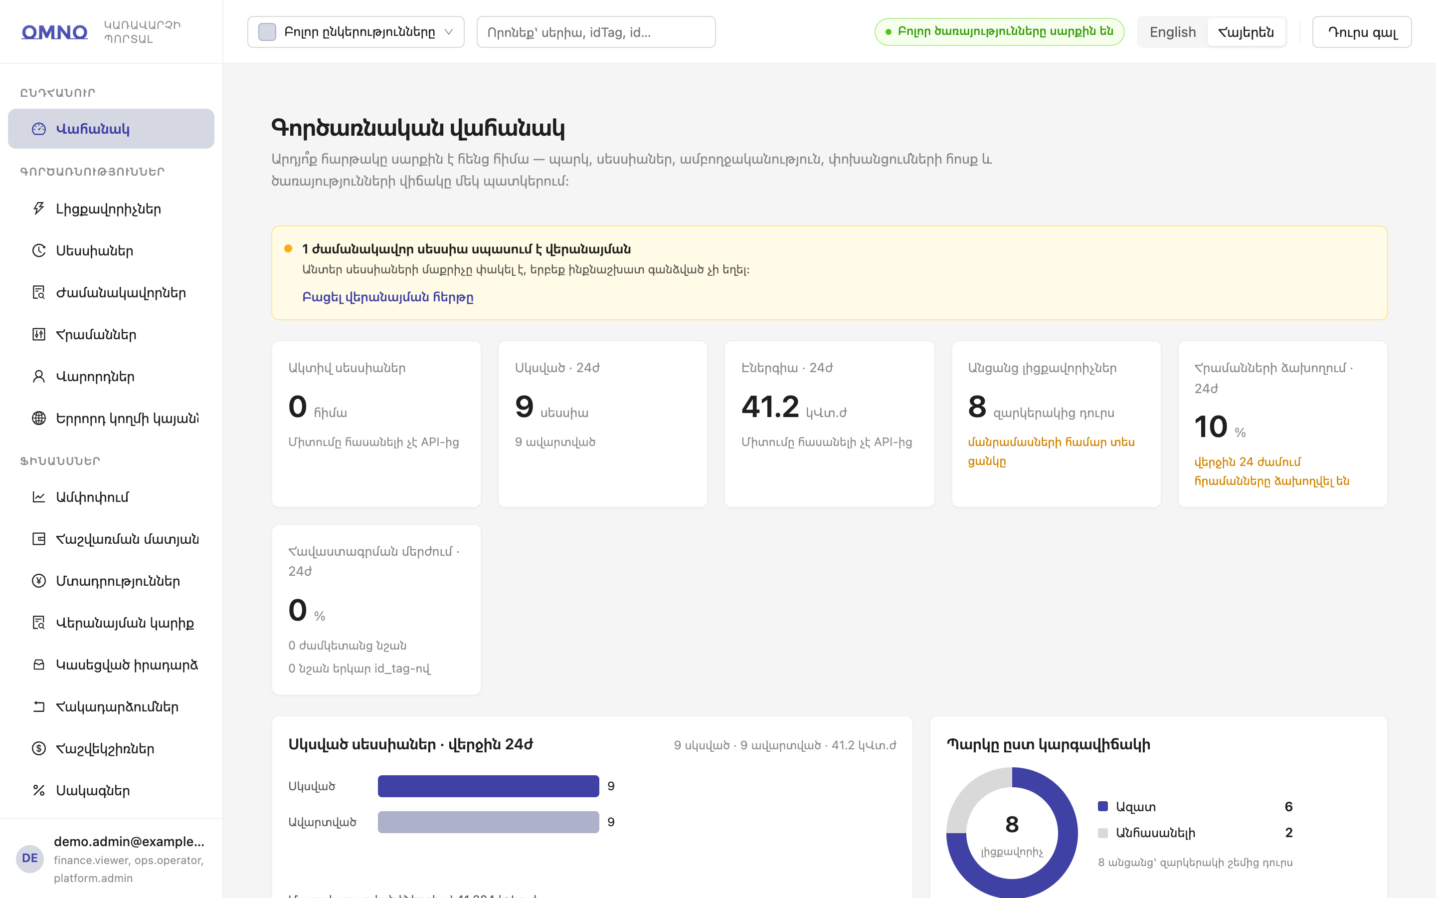Click the Ամփոփում line chart icon
This screenshot has height=898, width=1436.
[38, 497]
